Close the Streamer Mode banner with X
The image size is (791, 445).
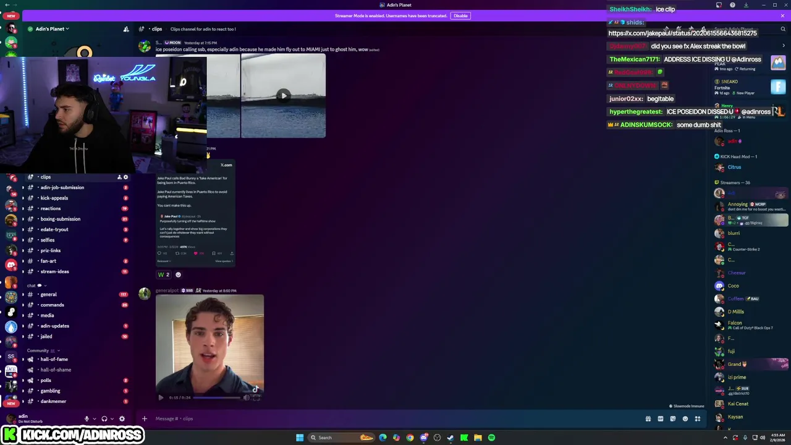pyautogui.click(x=784, y=15)
